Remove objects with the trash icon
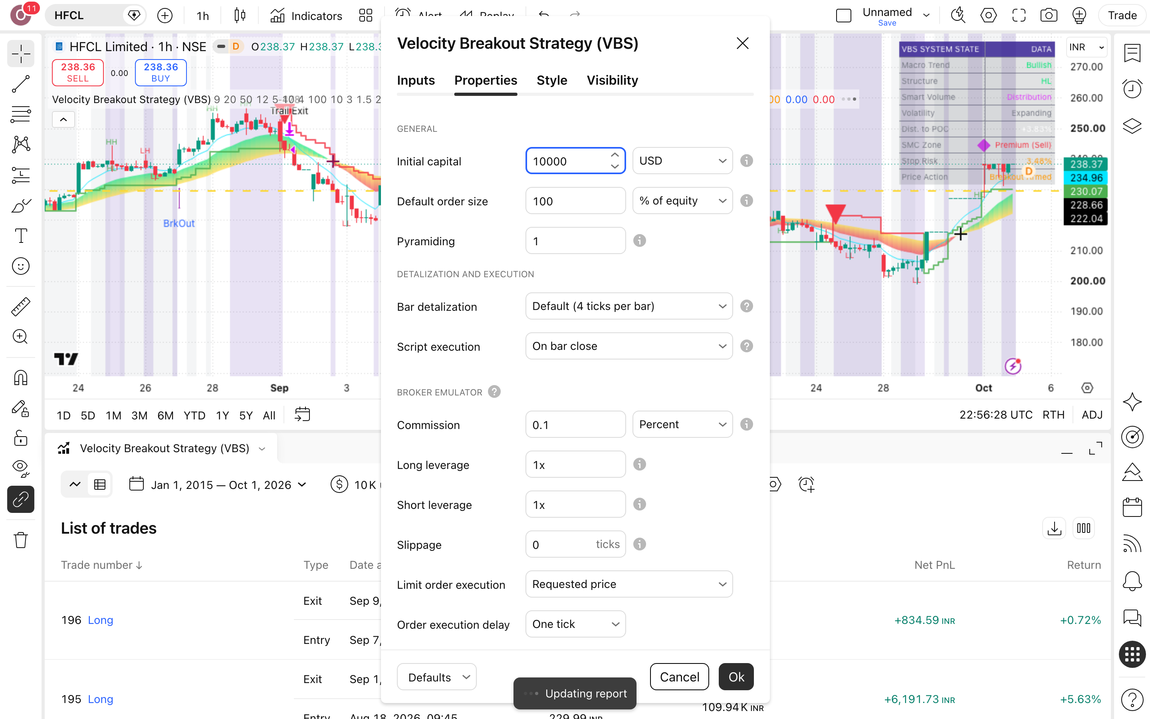1150x719 pixels. point(20,540)
